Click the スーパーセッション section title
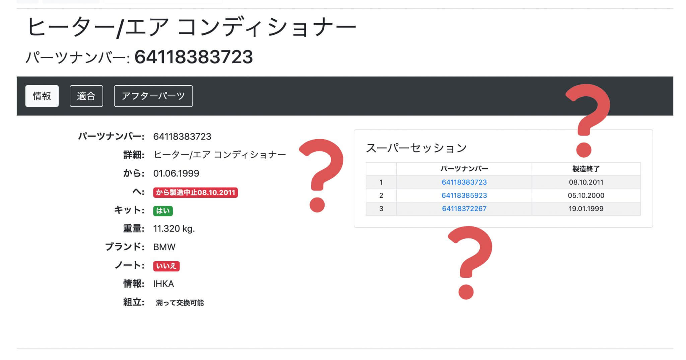The width and height of the screenshot is (686, 360). pos(417,147)
